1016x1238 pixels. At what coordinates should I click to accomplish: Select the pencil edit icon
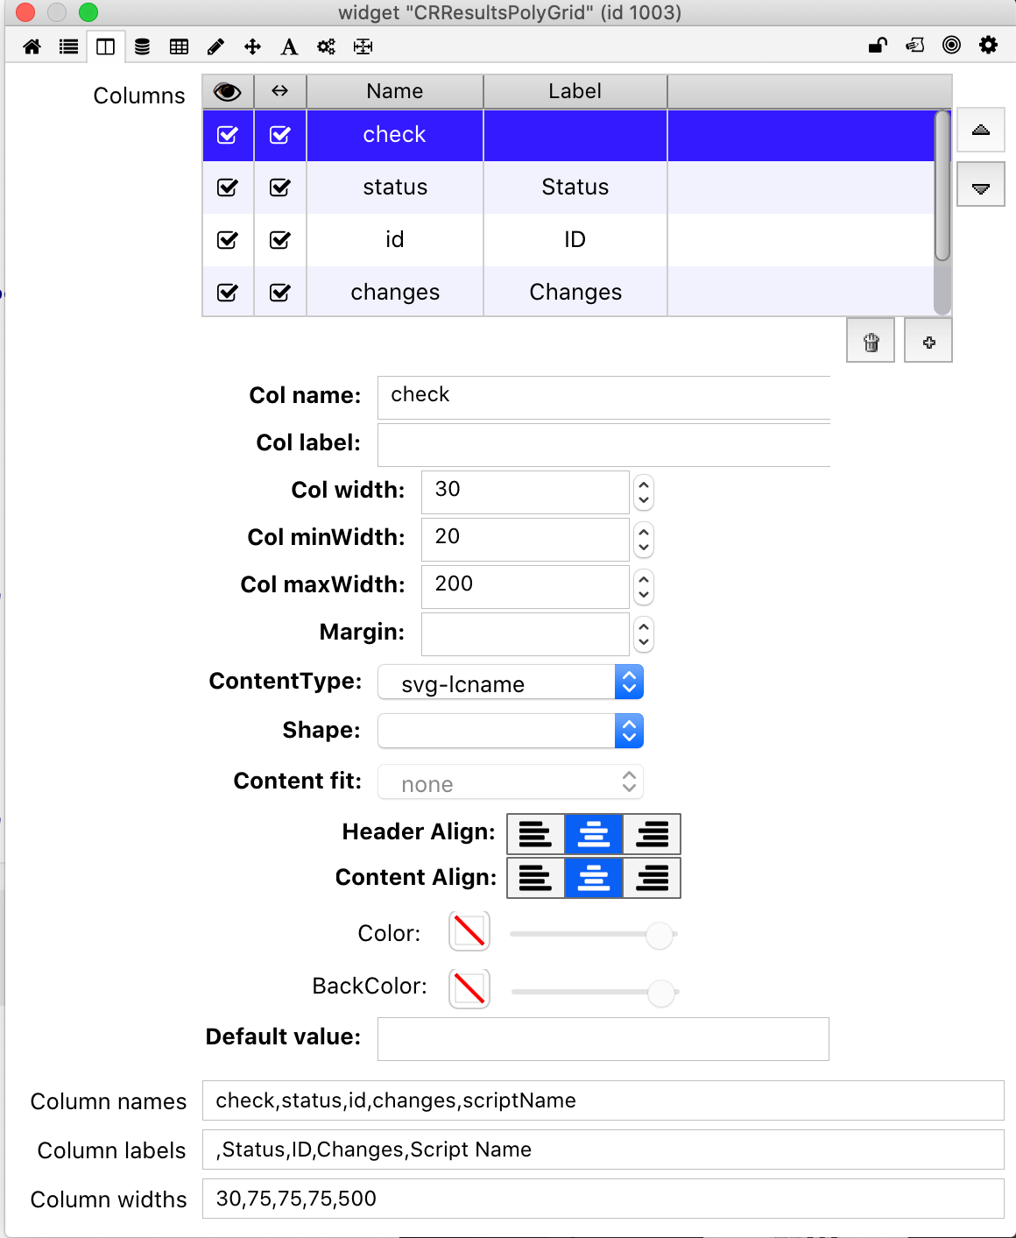(215, 46)
